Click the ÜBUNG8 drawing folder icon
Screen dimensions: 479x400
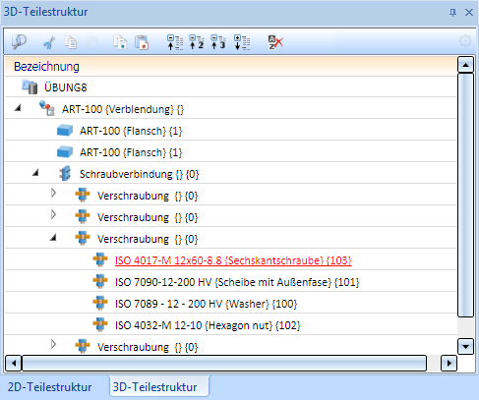(30, 86)
